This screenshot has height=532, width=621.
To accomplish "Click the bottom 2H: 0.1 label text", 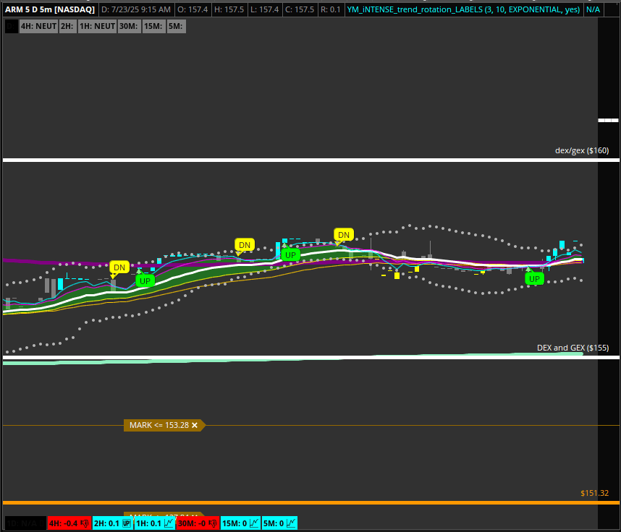I will (x=106, y=523).
